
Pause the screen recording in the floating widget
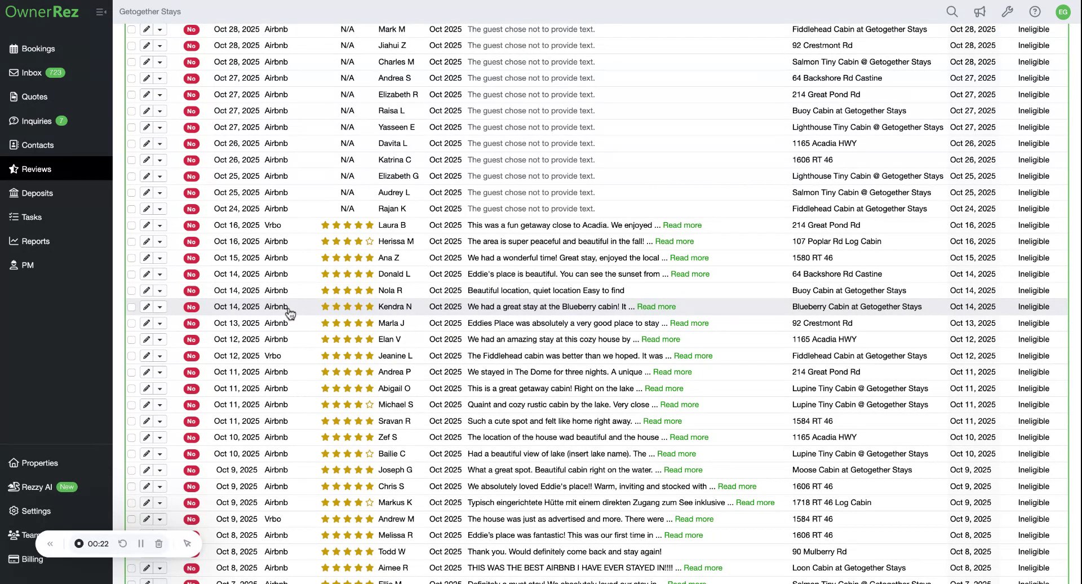coord(141,543)
